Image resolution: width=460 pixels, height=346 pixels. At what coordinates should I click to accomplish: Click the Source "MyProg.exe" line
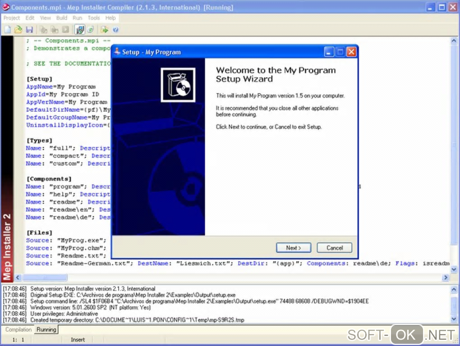(66, 240)
